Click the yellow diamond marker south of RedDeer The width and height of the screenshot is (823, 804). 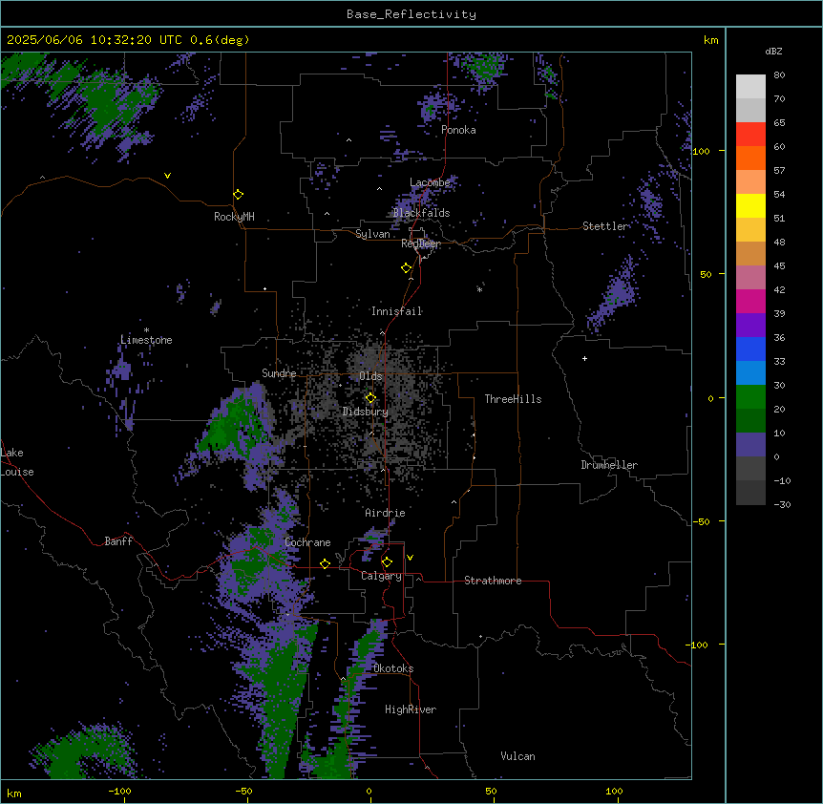point(407,268)
